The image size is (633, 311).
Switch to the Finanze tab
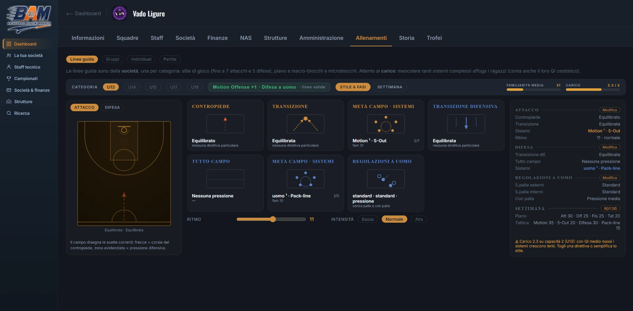click(218, 38)
